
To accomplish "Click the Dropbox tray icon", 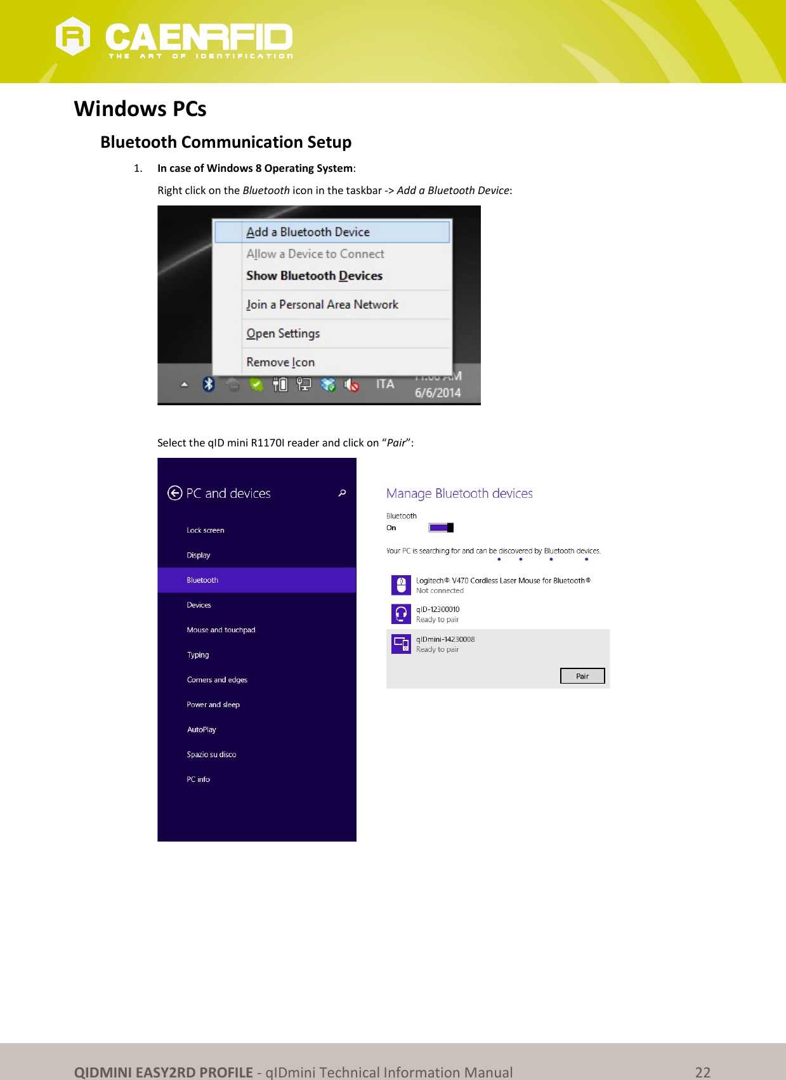I will [x=328, y=384].
